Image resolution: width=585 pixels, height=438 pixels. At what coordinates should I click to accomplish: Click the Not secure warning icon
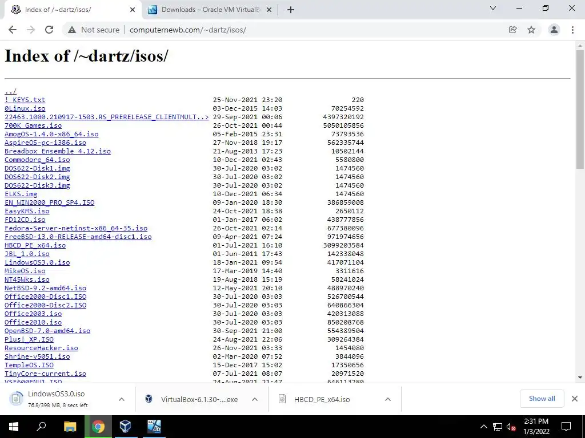coord(72,30)
